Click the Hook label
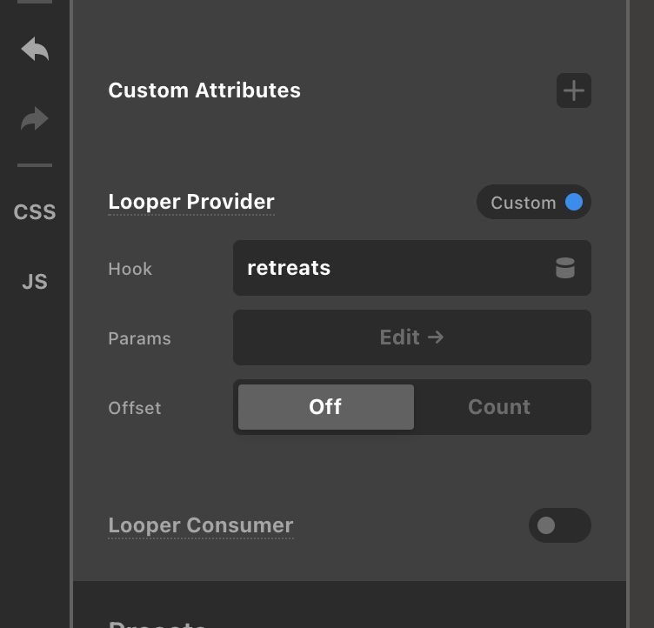Image resolution: width=654 pixels, height=628 pixels. pyautogui.click(x=130, y=269)
